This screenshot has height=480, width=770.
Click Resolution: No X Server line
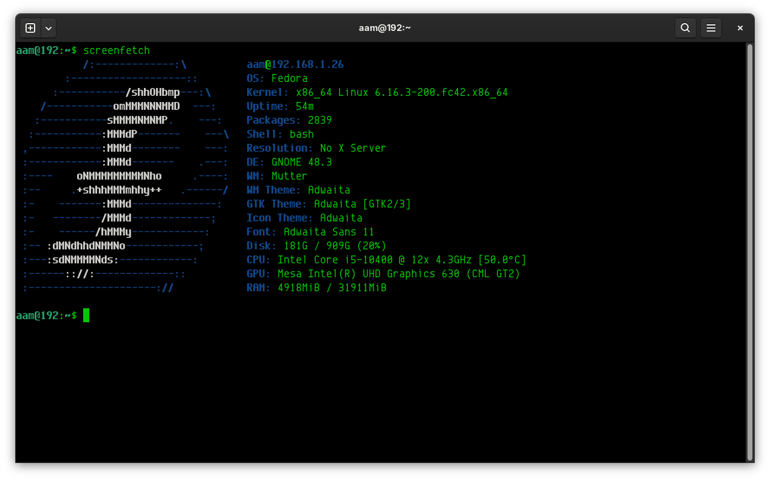316,148
